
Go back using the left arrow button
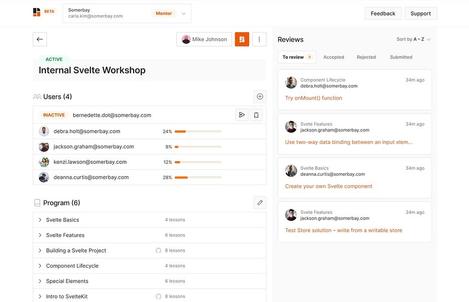[x=40, y=39]
